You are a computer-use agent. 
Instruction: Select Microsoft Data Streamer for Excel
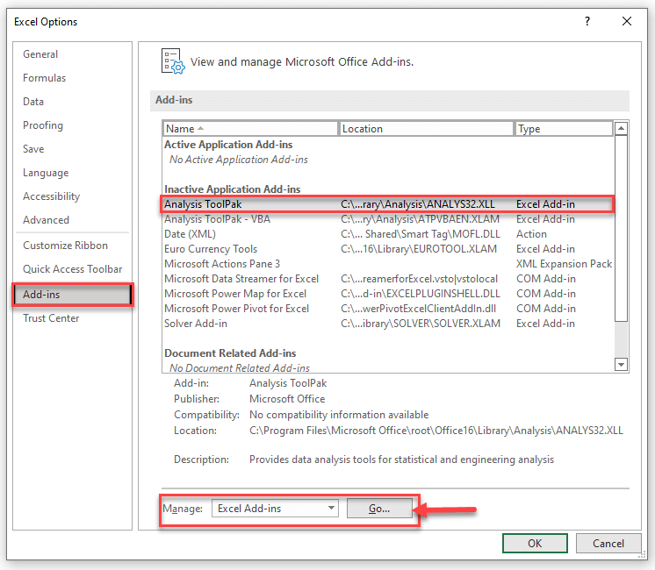coord(388,279)
